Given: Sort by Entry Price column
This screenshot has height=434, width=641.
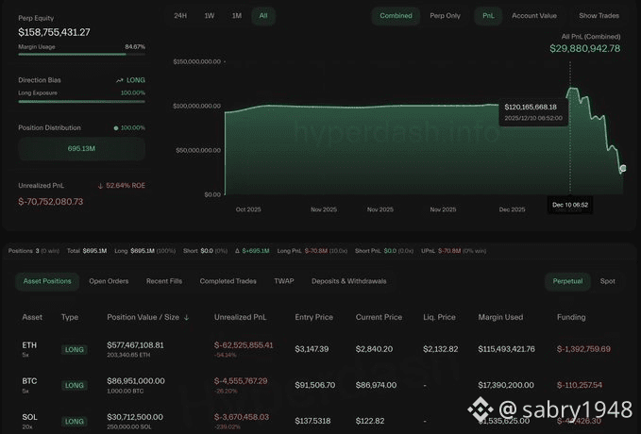Looking at the screenshot, I should tap(313, 317).
